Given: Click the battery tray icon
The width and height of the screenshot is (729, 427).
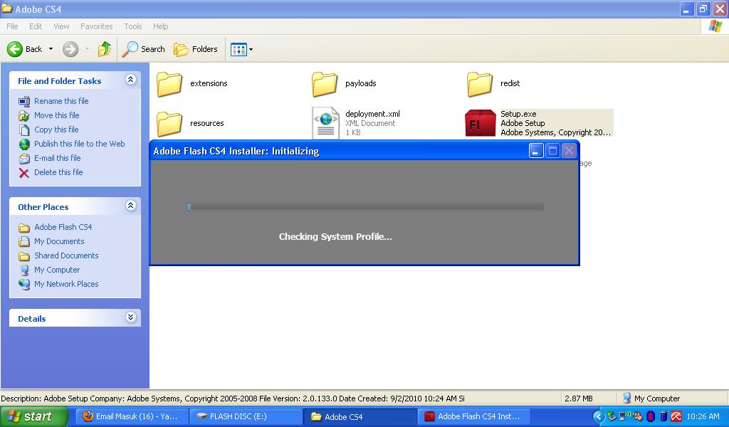Looking at the screenshot, I should tap(664, 416).
